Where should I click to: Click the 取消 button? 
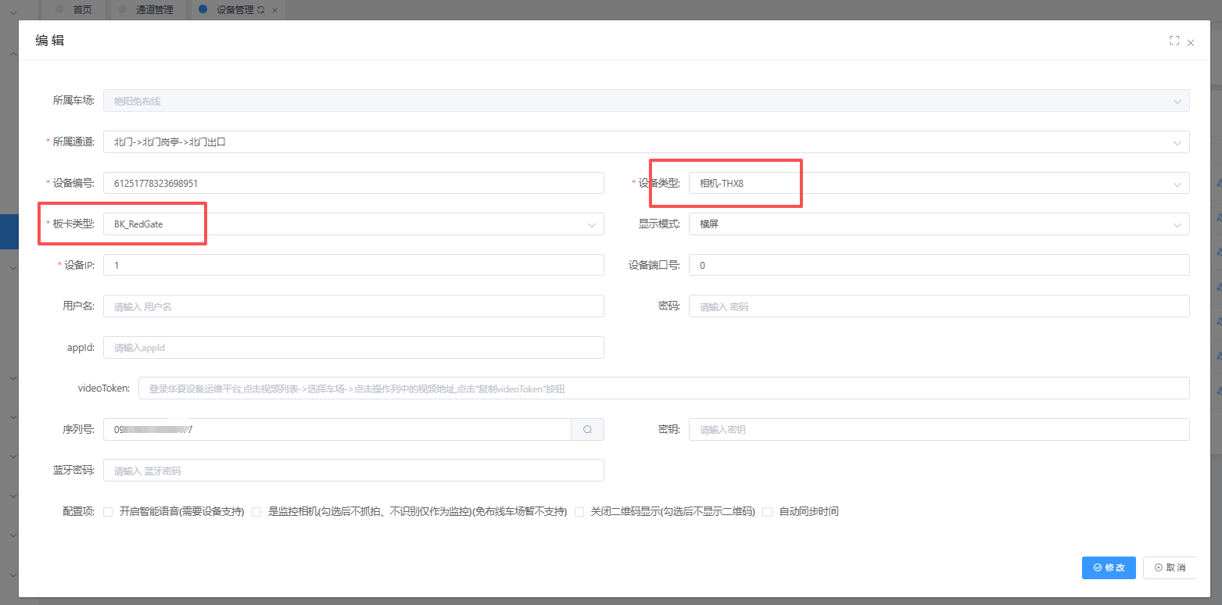click(x=1170, y=567)
